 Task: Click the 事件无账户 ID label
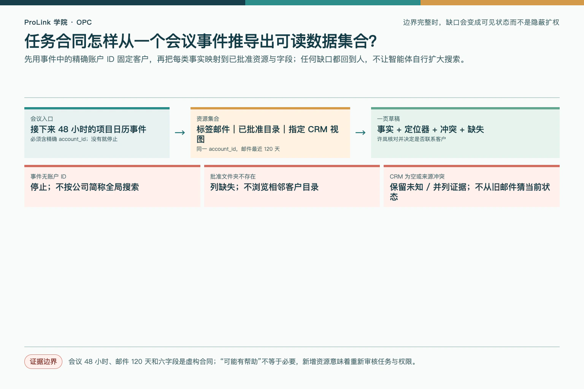coord(48,177)
